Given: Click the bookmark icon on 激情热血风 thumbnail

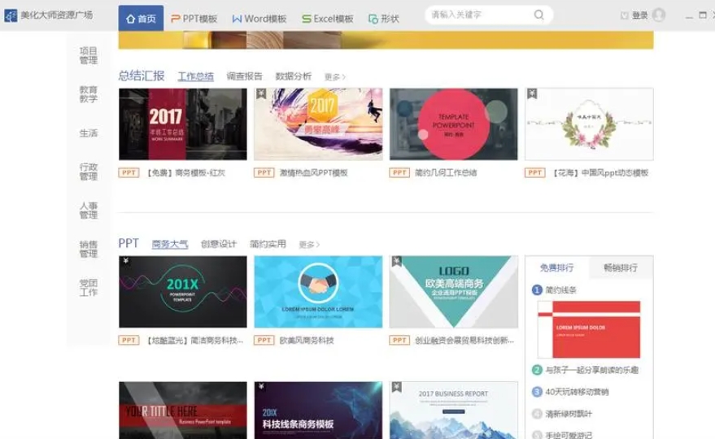Looking at the screenshot, I should (261, 93).
